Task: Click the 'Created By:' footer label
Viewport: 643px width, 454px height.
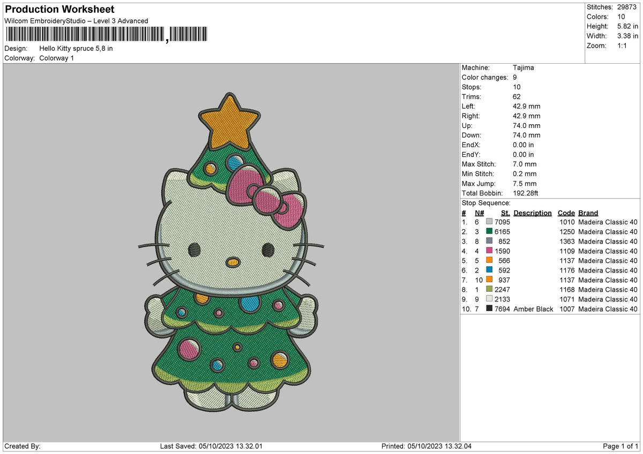Action: pos(23,447)
